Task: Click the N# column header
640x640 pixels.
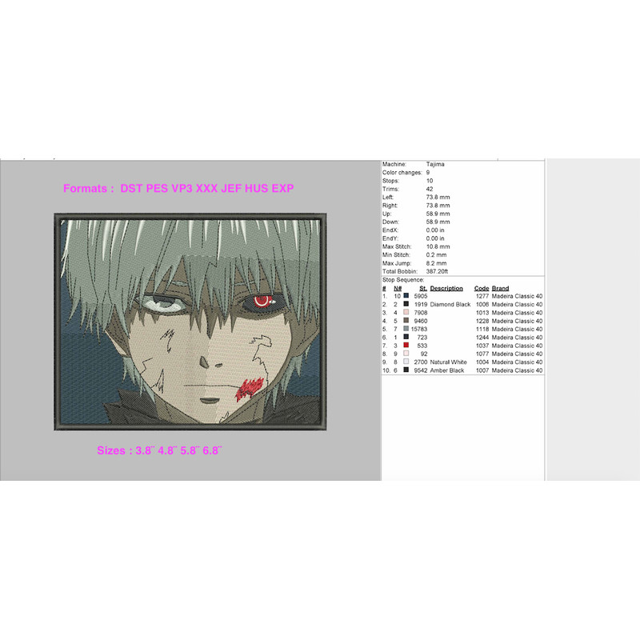Action: click(x=398, y=288)
